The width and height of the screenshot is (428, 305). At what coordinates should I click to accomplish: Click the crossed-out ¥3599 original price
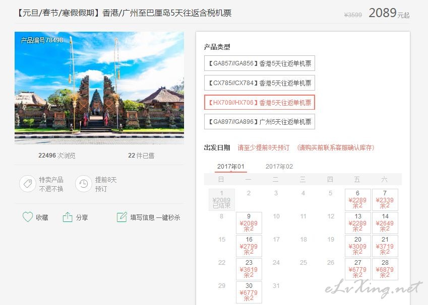[x=353, y=15]
